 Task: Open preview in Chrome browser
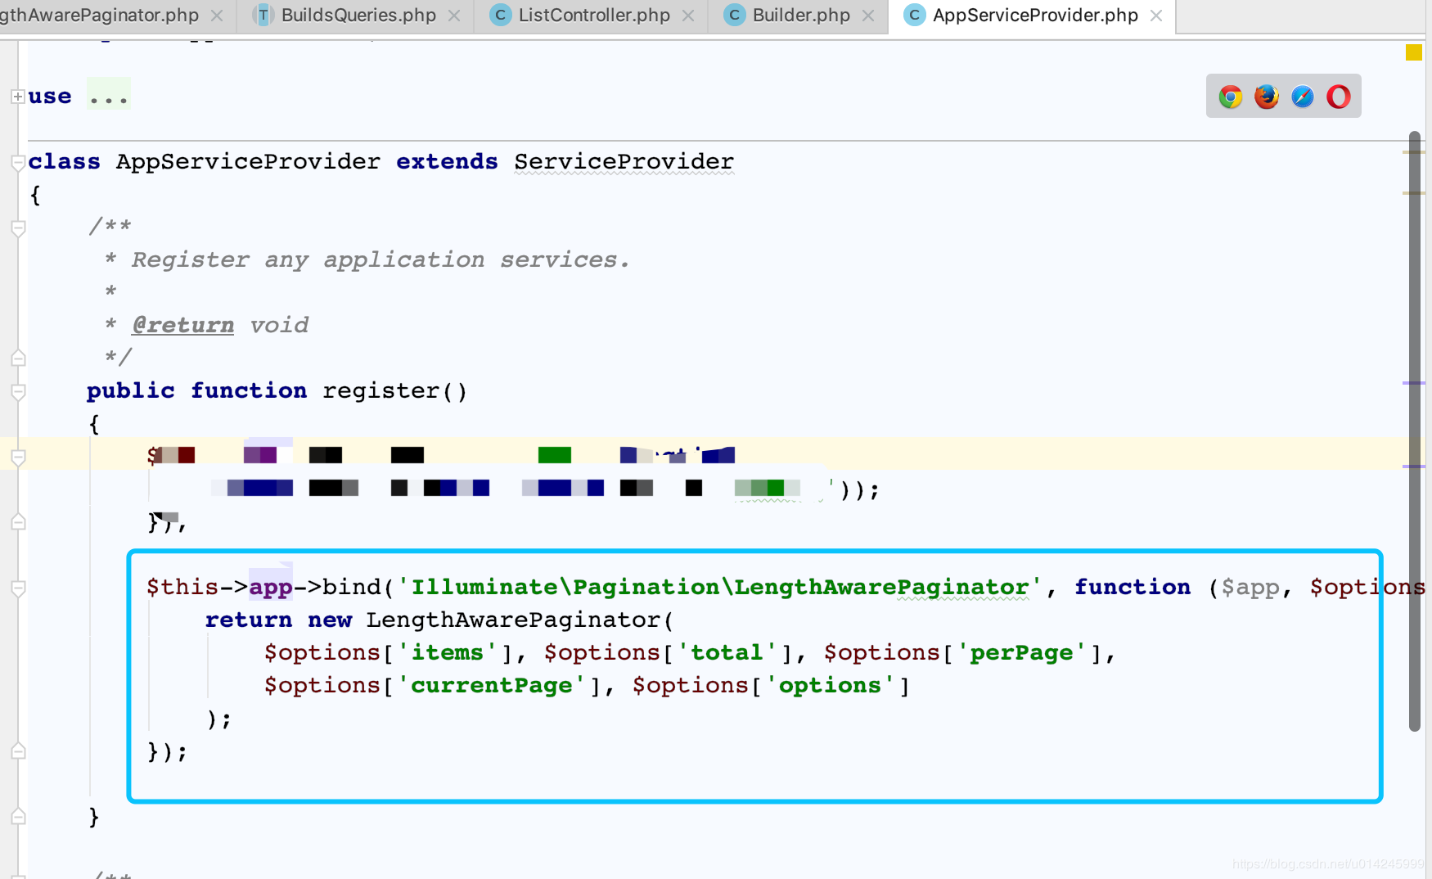(1230, 97)
